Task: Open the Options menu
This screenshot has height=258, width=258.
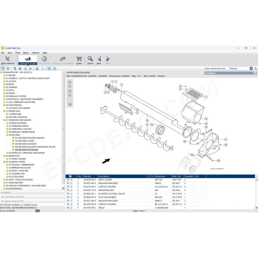Action: (36, 53)
